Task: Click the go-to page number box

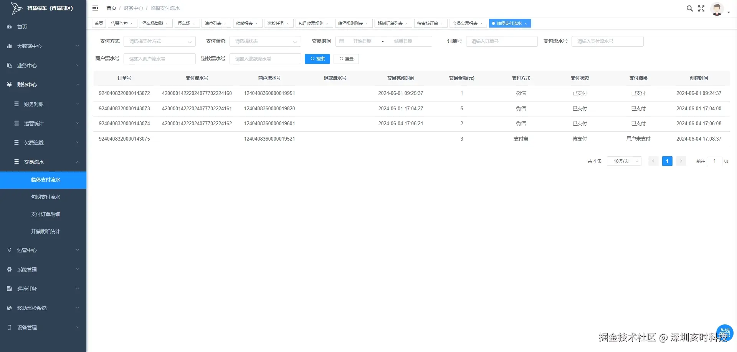Action: 714,161
